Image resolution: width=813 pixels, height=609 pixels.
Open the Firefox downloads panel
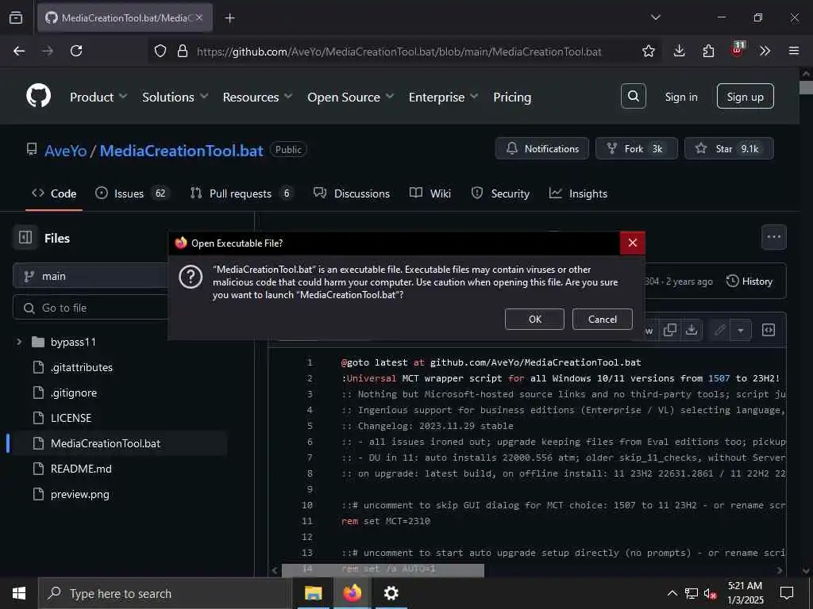[680, 51]
